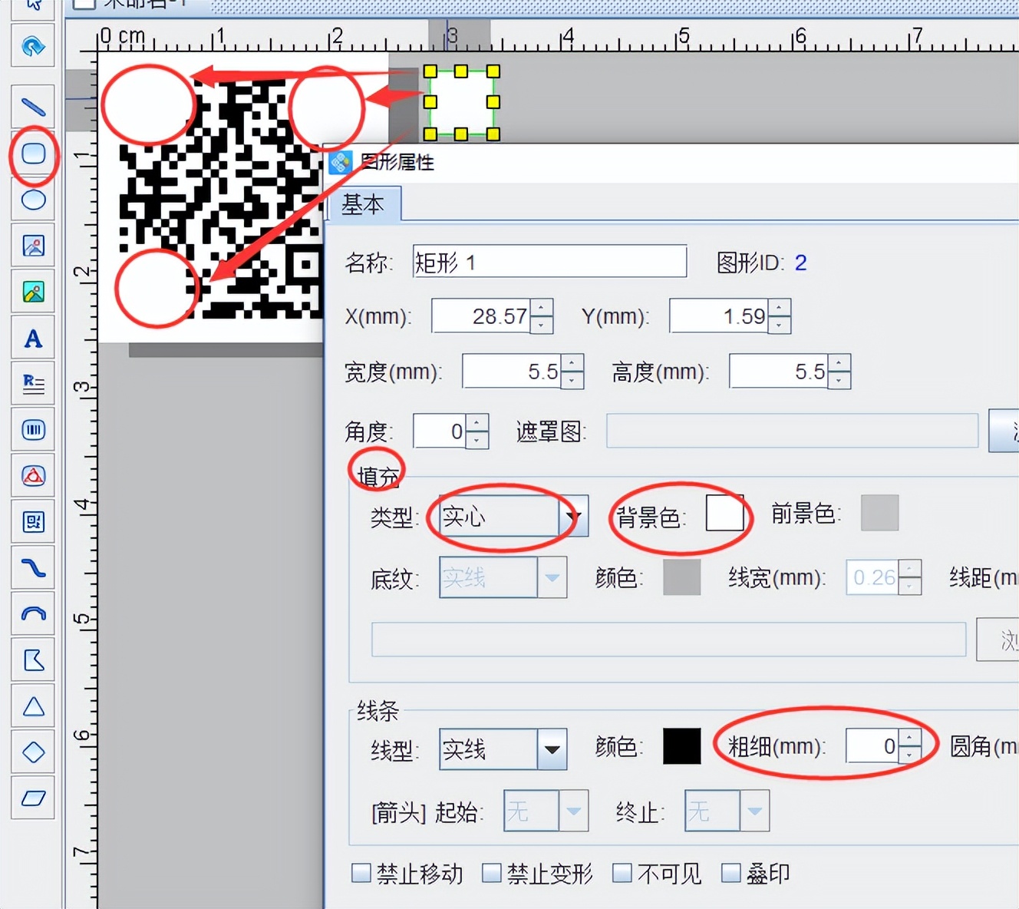Select the rounded rectangle tool
The height and width of the screenshot is (909, 1019).
[33, 154]
